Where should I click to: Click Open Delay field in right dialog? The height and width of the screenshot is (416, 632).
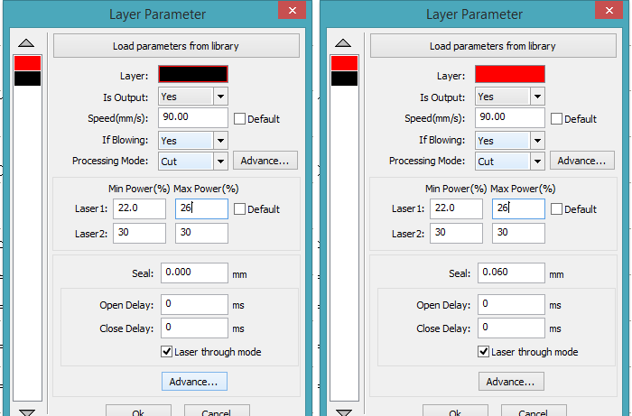511,304
